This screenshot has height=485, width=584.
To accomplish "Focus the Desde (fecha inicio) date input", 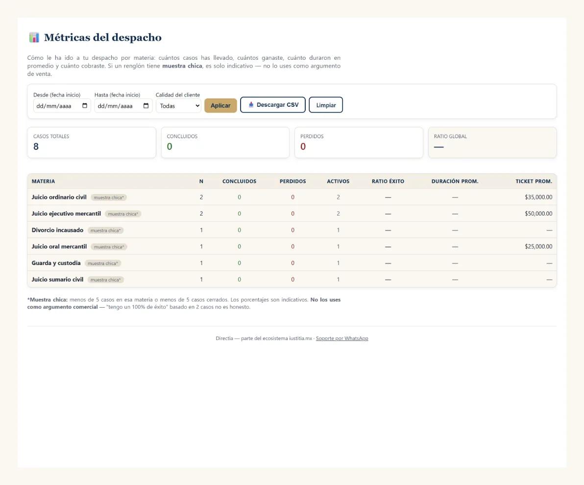I will (x=62, y=106).
